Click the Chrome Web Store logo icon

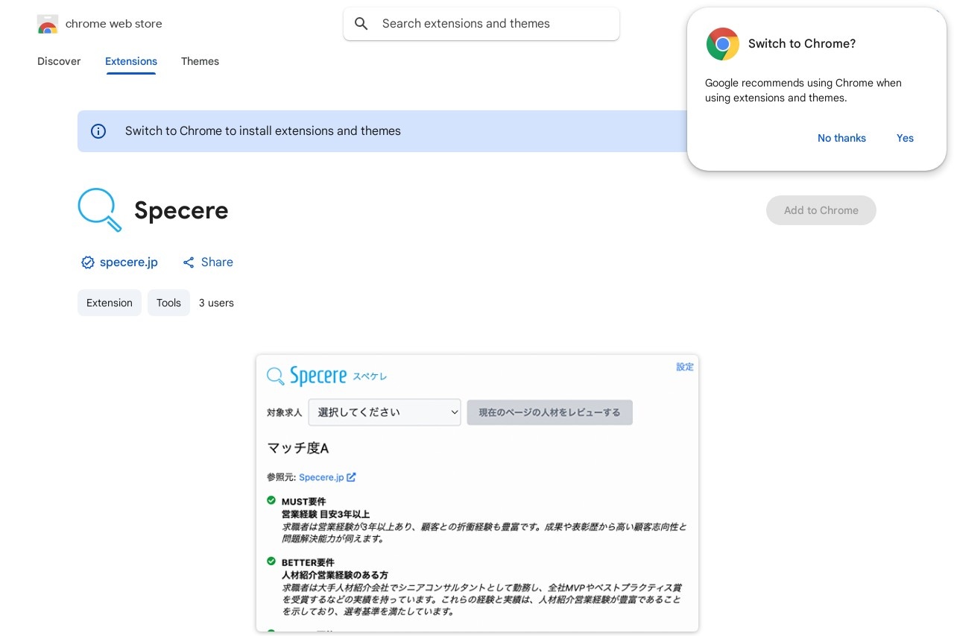point(48,24)
